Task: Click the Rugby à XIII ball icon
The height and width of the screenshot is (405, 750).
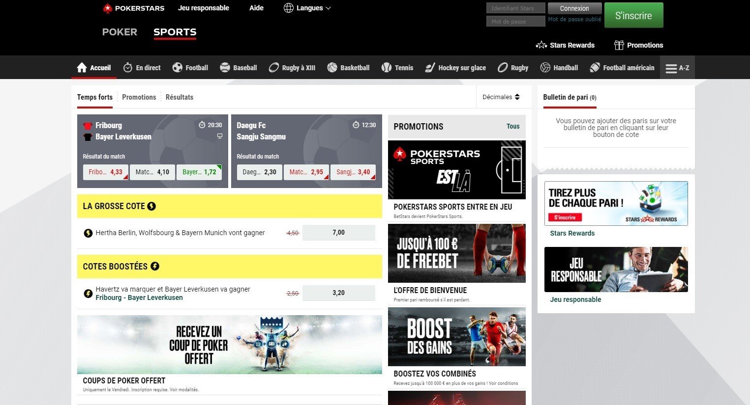Action: coord(274,68)
